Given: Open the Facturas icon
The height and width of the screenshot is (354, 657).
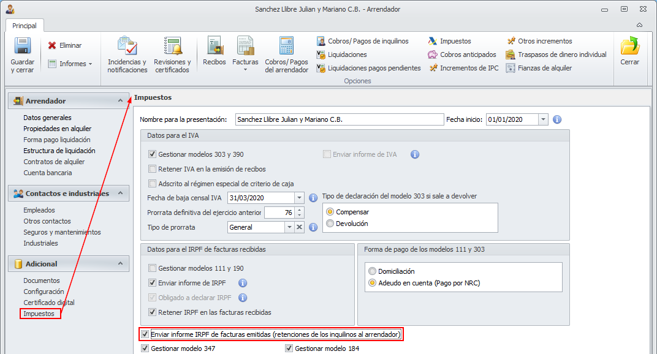Looking at the screenshot, I should click(246, 46).
